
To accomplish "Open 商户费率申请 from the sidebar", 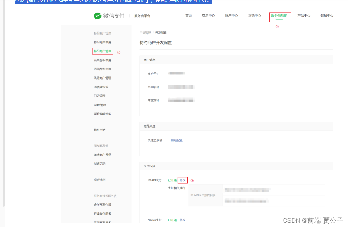I will coord(102,60).
